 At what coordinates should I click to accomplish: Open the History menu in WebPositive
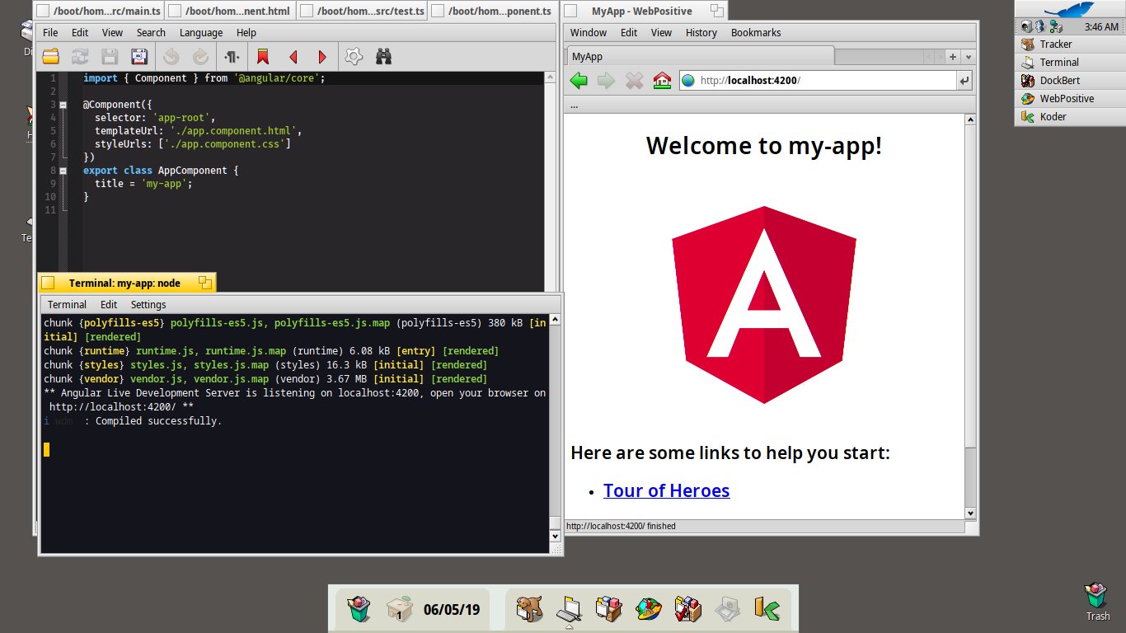point(701,33)
